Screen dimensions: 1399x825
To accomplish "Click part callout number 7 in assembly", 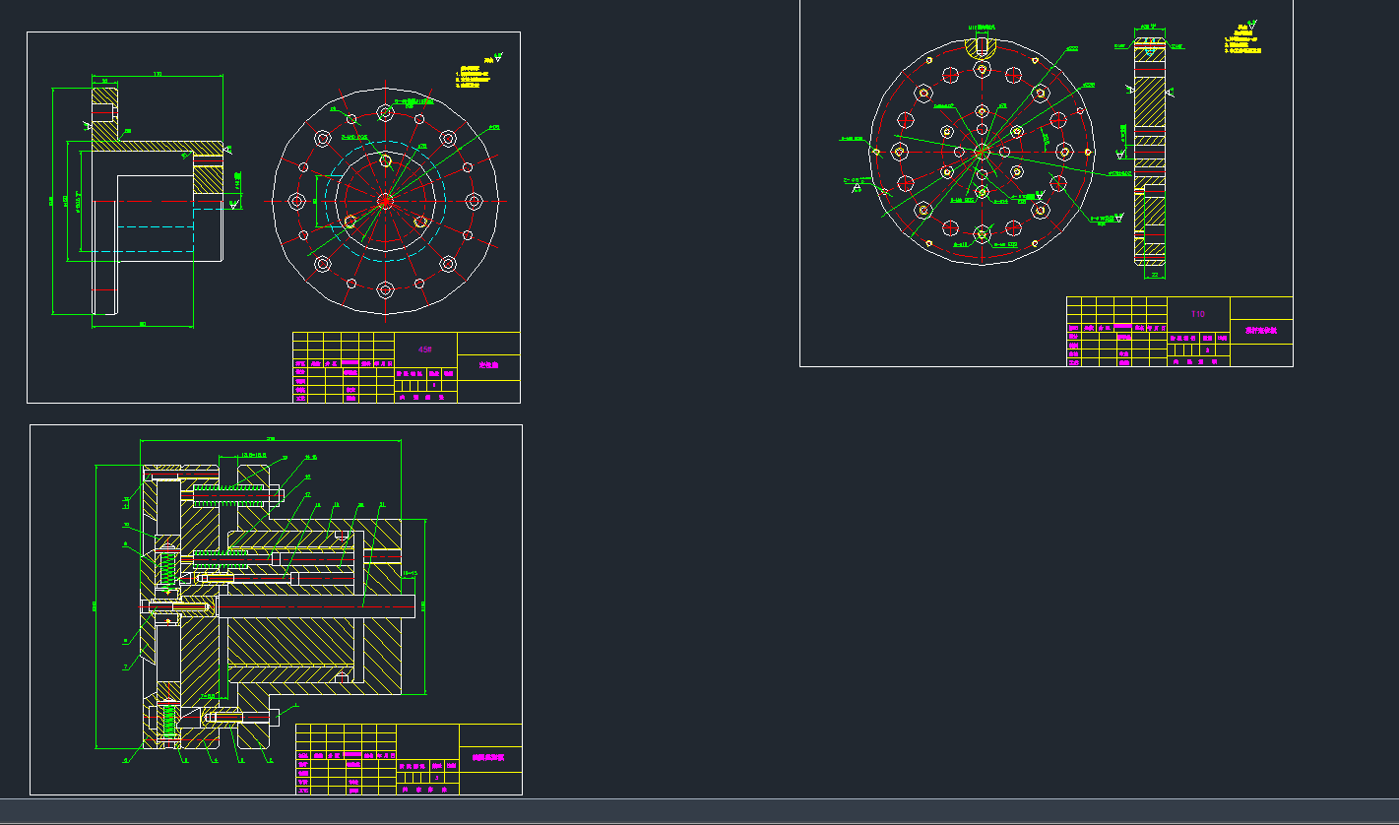I will pyautogui.click(x=126, y=667).
